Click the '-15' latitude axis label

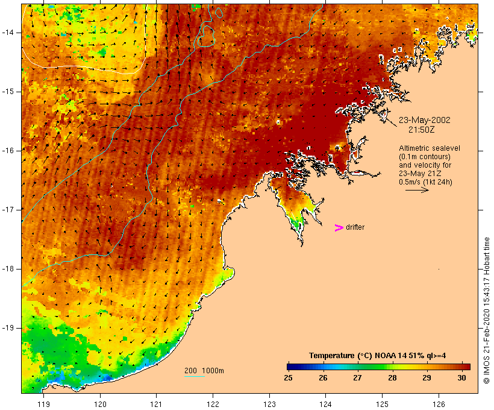(8, 92)
